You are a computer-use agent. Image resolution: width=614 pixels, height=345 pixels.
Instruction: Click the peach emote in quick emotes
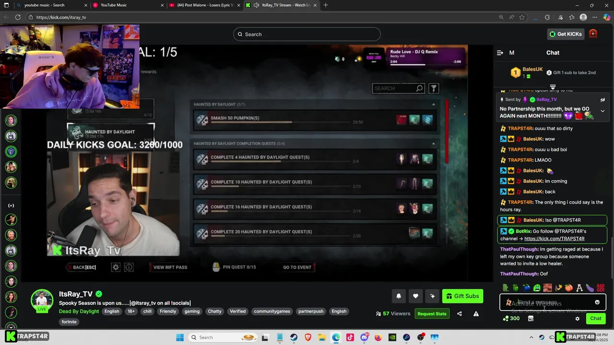[x=568, y=287]
